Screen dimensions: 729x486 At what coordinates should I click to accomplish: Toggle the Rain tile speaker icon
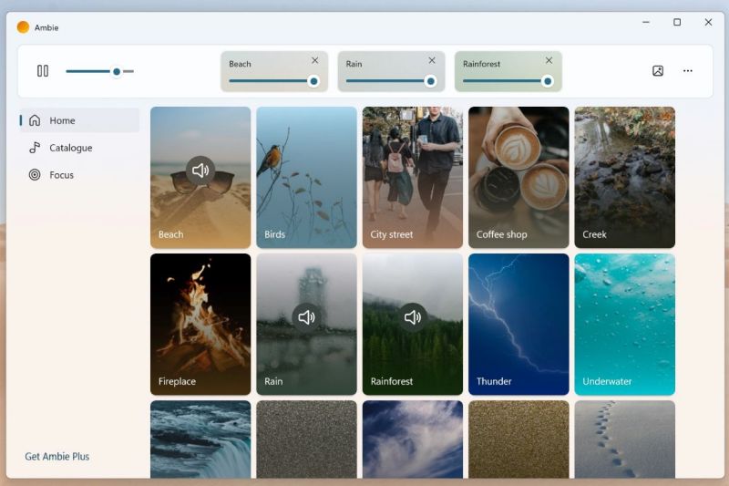pos(306,317)
